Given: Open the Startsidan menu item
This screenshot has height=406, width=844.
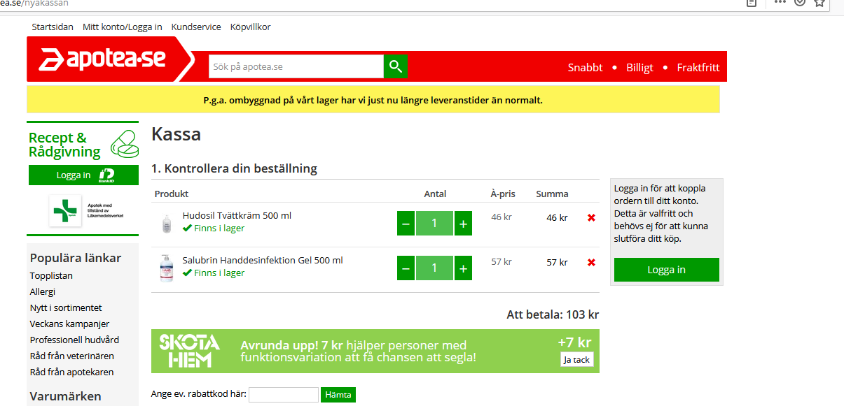Looking at the screenshot, I should (x=52, y=27).
